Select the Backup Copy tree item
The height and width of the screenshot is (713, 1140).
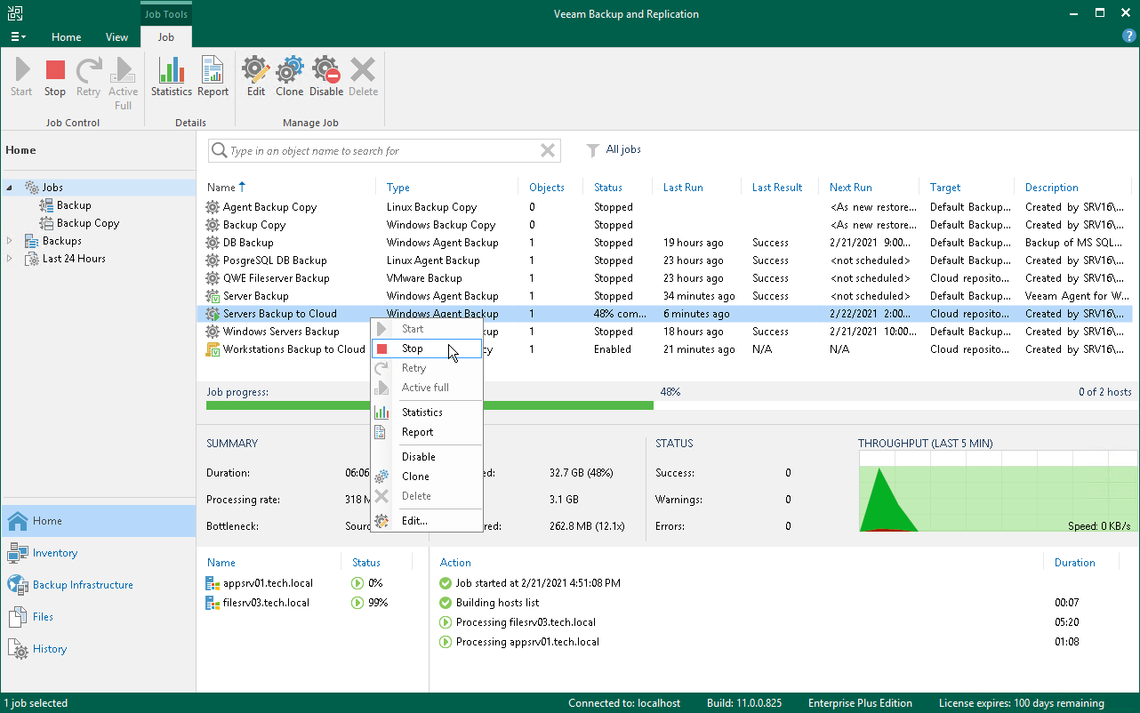tap(87, 223)
